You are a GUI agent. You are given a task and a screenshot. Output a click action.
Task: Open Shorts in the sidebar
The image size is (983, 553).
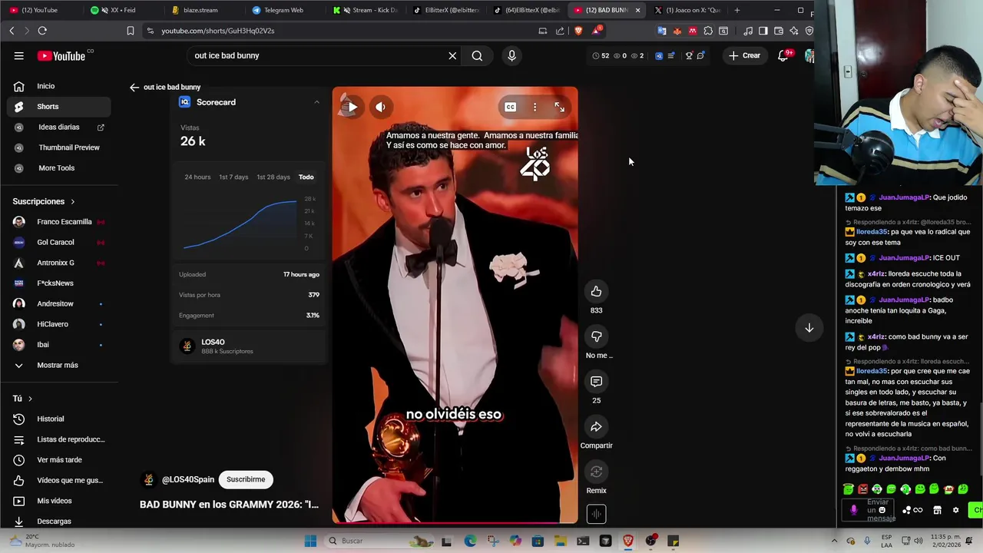tap(60, 107)
